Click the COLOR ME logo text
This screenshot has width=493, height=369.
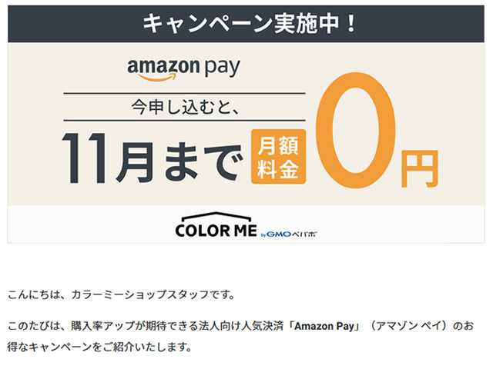216,231
